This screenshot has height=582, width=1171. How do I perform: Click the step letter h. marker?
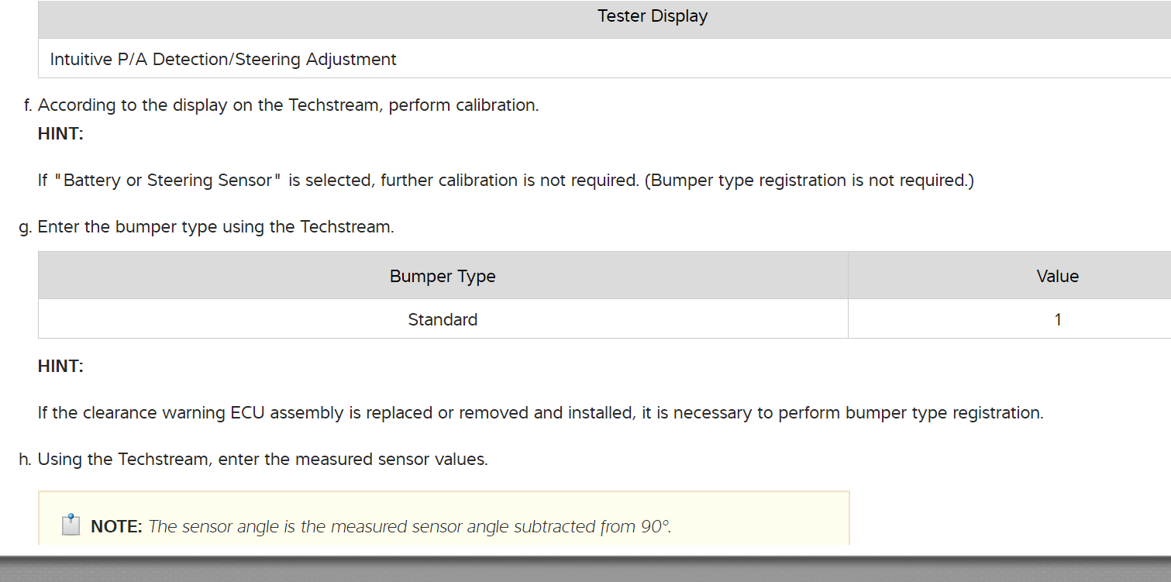tap(25, 460)
